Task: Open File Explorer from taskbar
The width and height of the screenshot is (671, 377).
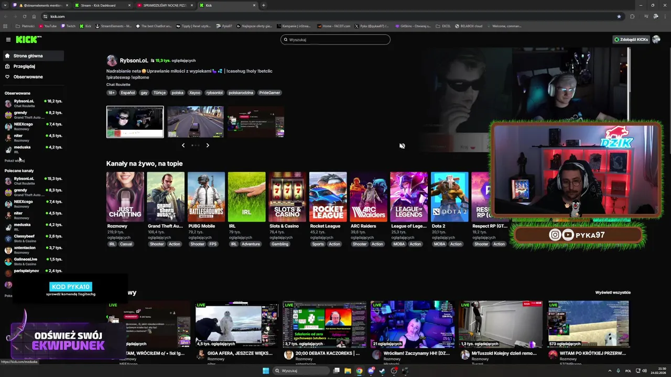Action: pyautogui.click(x=348, y=371)
